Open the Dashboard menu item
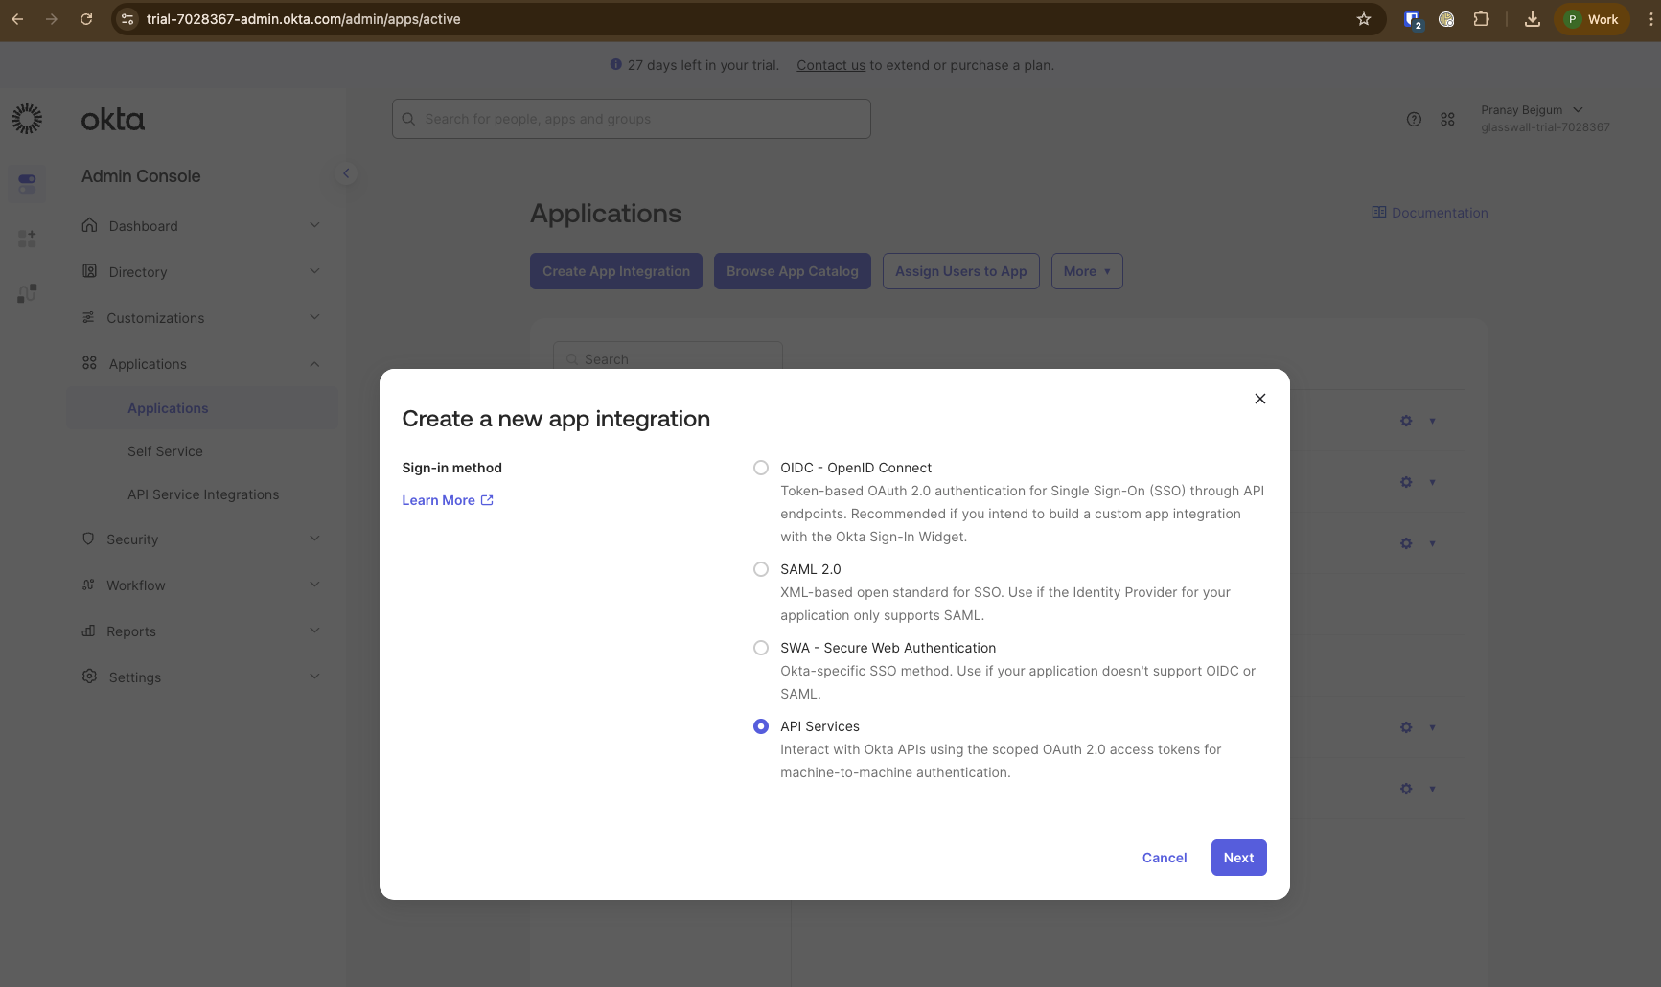The width and height of the screenshot is (1661, 987). [202, 226]
